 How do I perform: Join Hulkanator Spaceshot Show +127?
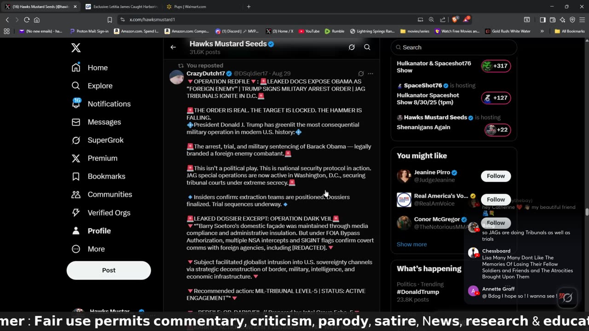(496, 97)
